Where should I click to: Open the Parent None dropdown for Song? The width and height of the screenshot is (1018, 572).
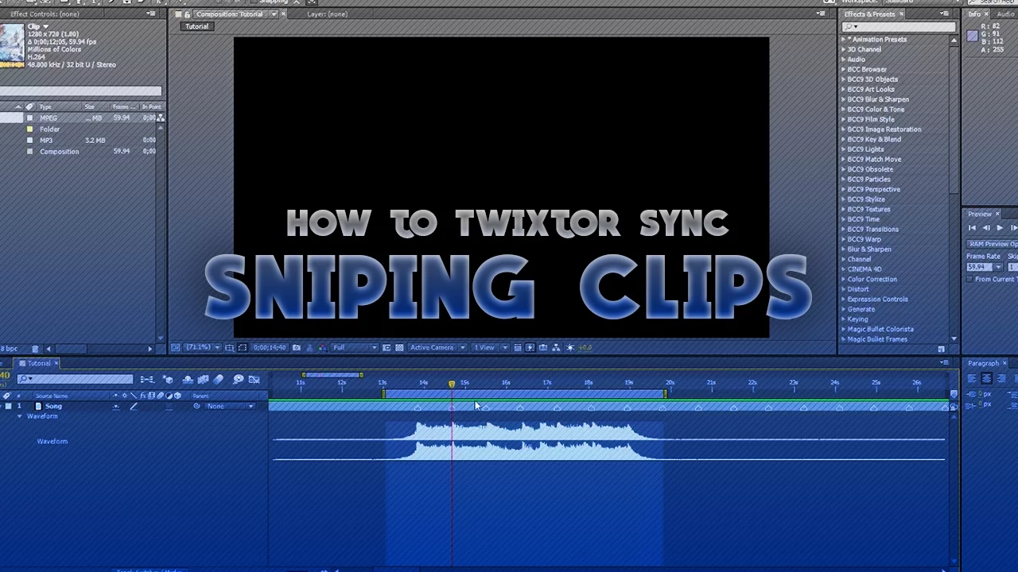coord(230,406)
